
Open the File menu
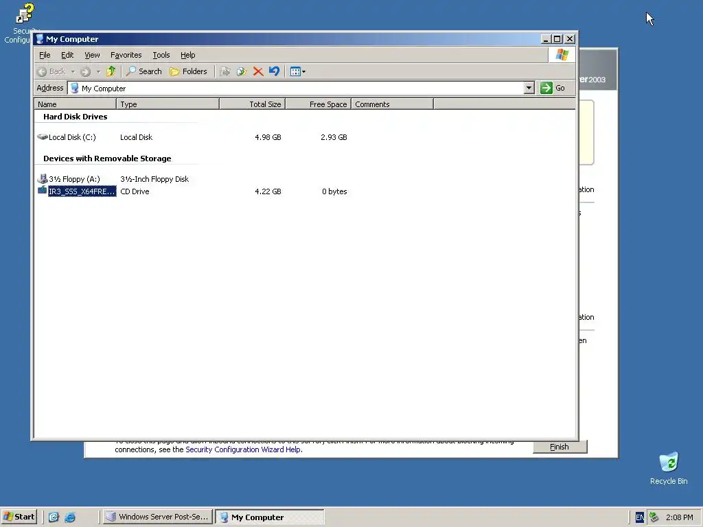(45, 55)
